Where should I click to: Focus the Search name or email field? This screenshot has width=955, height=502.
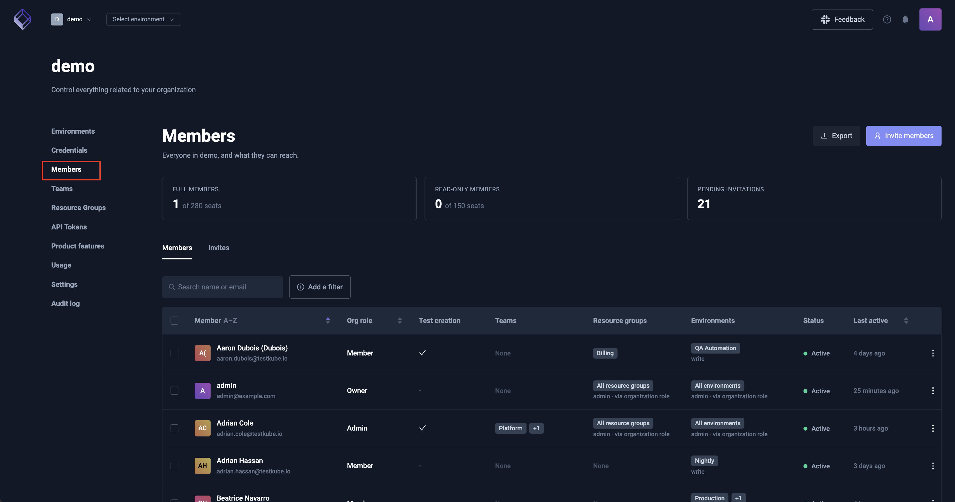coord(222,287)
